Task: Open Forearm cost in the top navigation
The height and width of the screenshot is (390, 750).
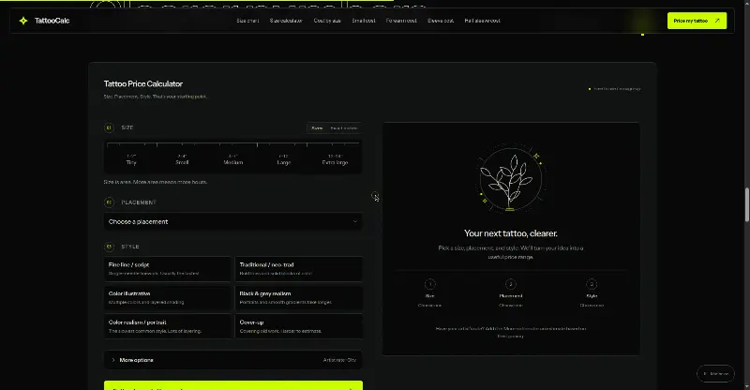Action: [401, 21]
